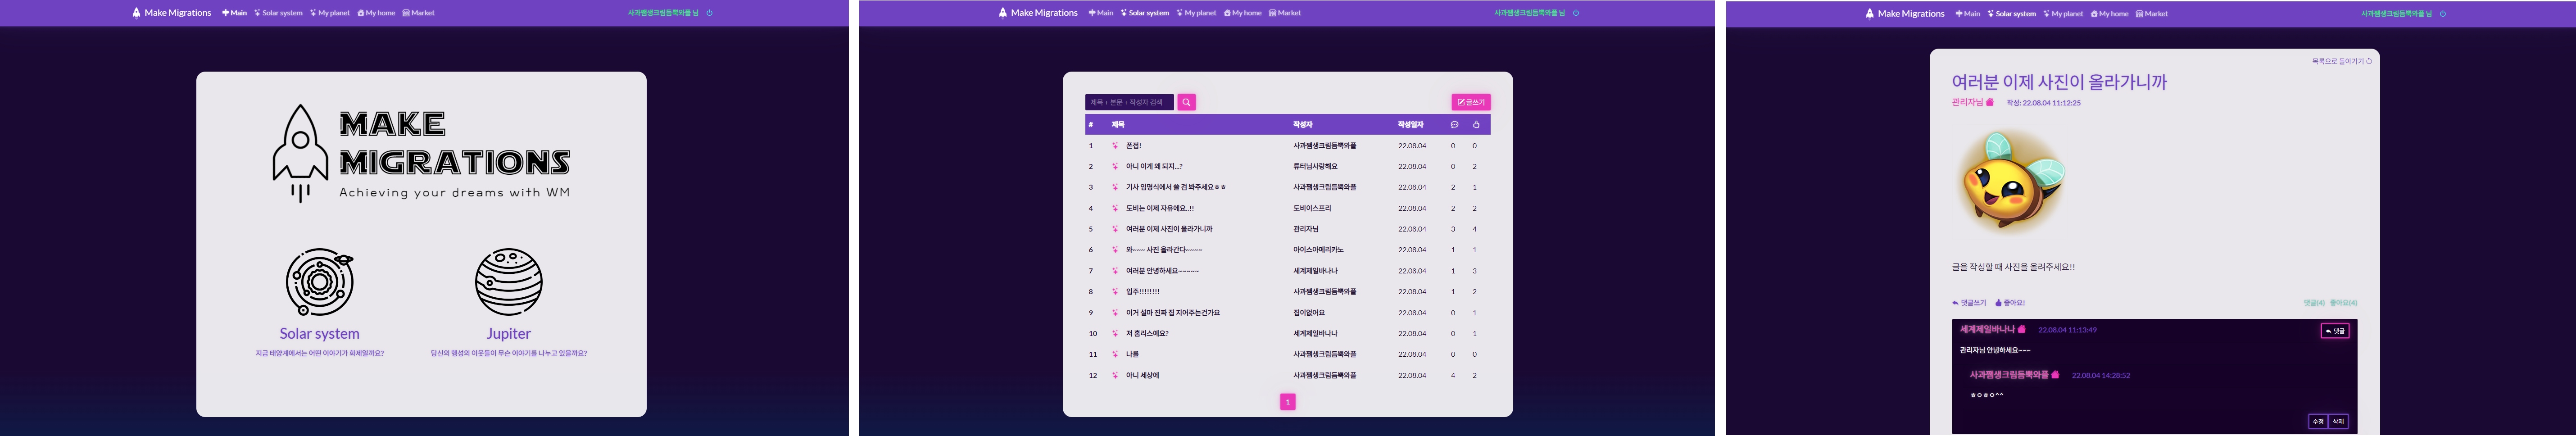The width and height of the screenshot is (2576, 436).
Task: Click logout power icon in home page panel
Action: click(710, 13)
